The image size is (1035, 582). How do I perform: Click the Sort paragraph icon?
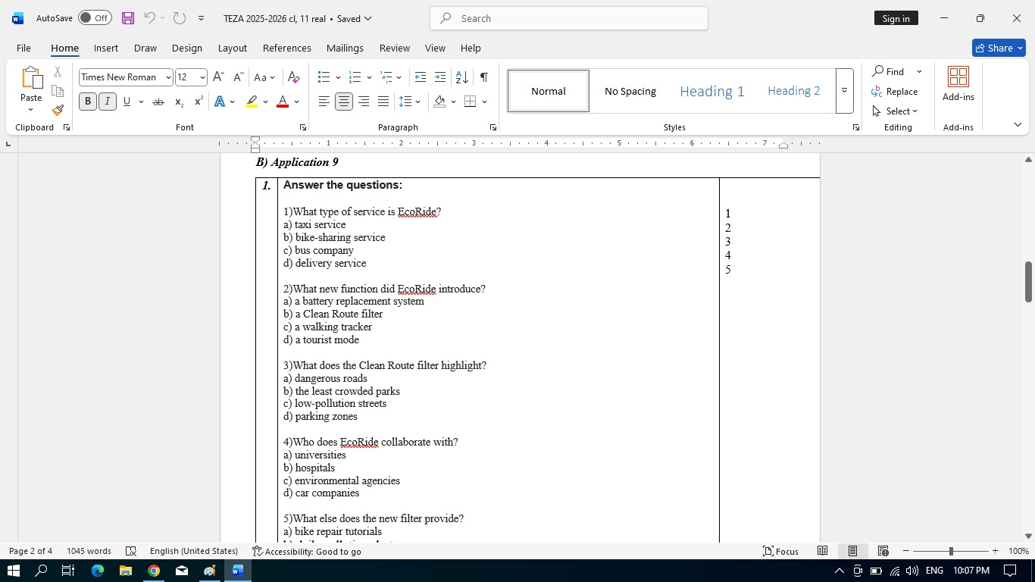point(461,77)
